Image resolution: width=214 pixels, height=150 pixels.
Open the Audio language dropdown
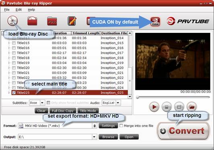coord(118,103)
